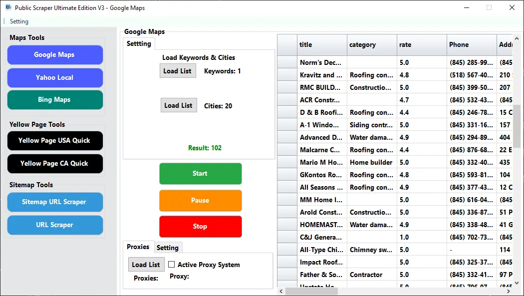Image resolution: width=524 pixels, height=296 pixels.
Task: Select the row header for Norm's Dec... entry
Action: pos(287,62)
